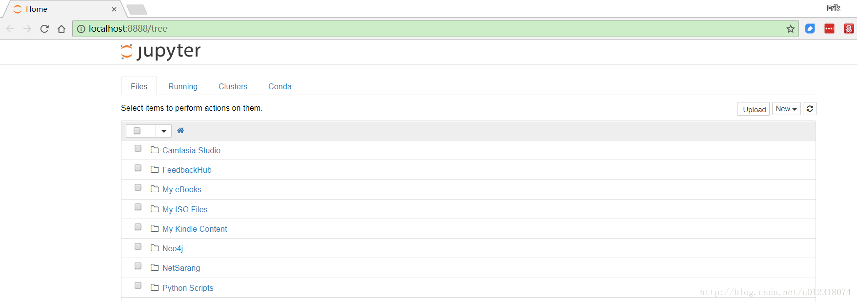This screenshot has height=302, width=857.
Task: Bookmark this page with the star
Action: [791, 29]
